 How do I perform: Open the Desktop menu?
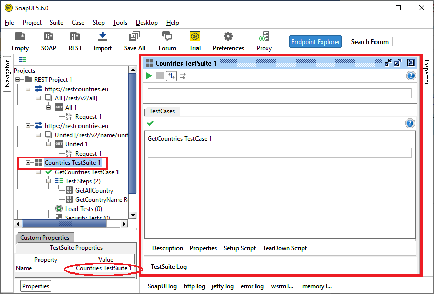coord(147,23)
